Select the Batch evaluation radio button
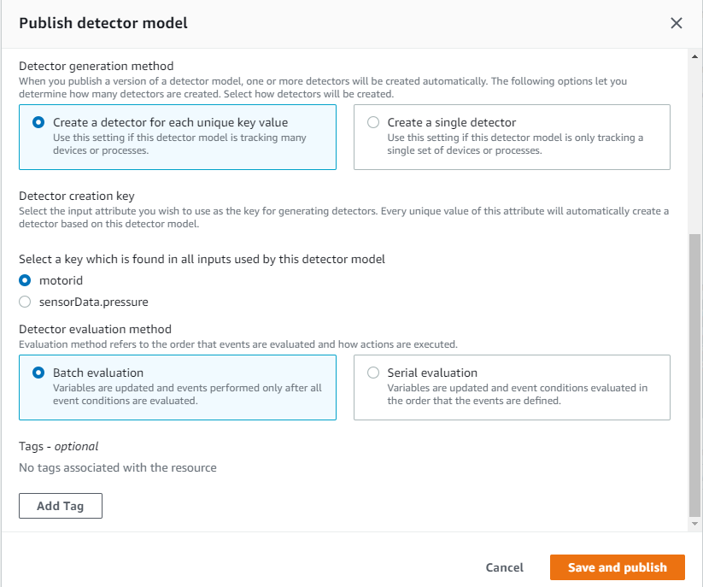Viewport: 703px width, 587px height. 38,373
